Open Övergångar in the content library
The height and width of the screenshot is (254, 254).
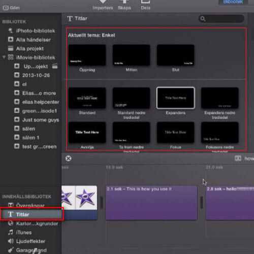tap(26, 205)
